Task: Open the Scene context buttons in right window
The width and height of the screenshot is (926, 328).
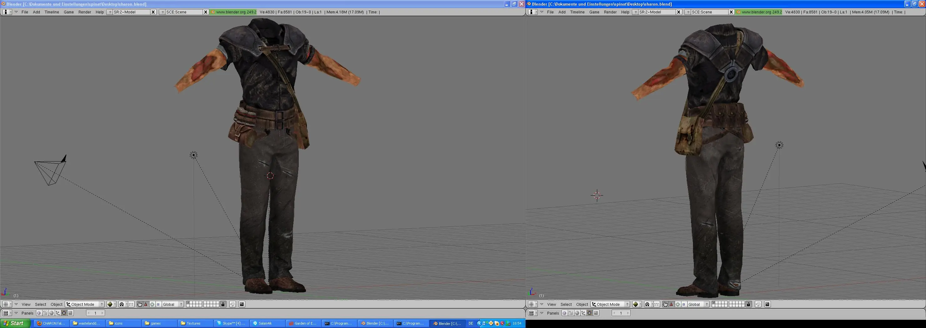Action: click(x=596, y=313)
